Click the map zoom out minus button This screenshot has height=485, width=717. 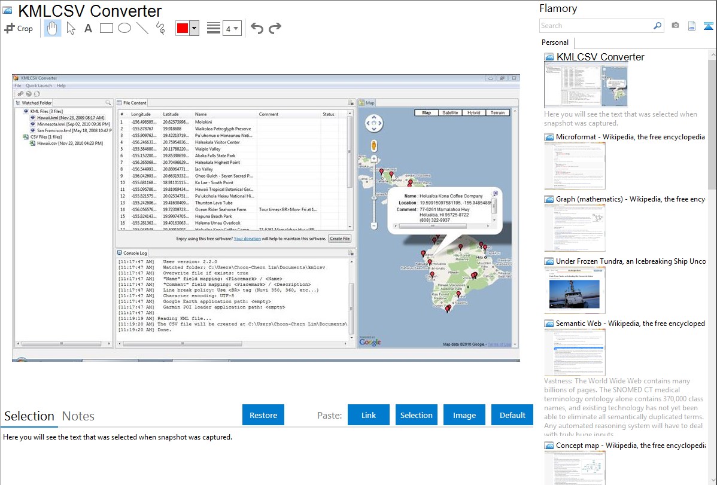(373, 226)
